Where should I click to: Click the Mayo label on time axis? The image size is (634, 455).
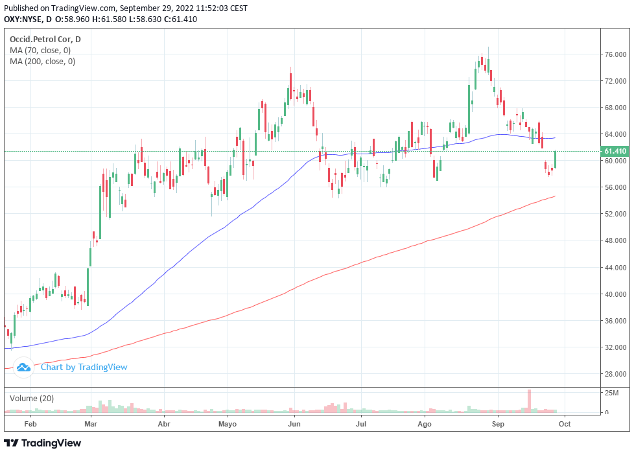click(228, 424)
